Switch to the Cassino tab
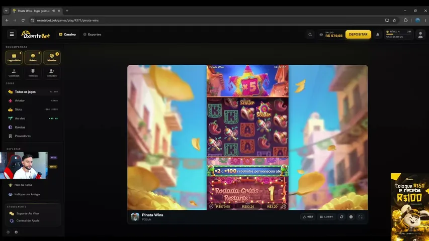The image size is (429, 241). click(67, 35)
